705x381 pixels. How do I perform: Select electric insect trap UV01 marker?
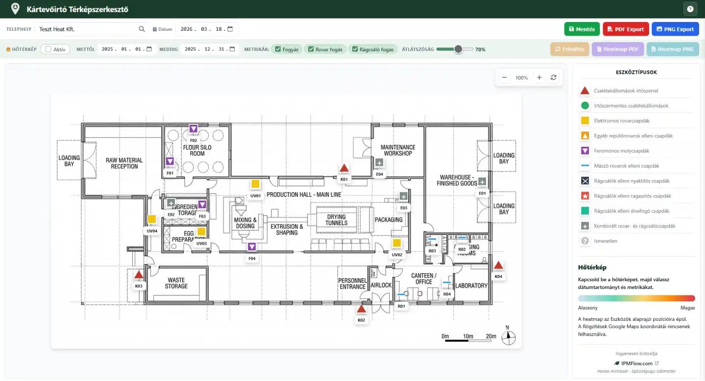pos(255,184)
